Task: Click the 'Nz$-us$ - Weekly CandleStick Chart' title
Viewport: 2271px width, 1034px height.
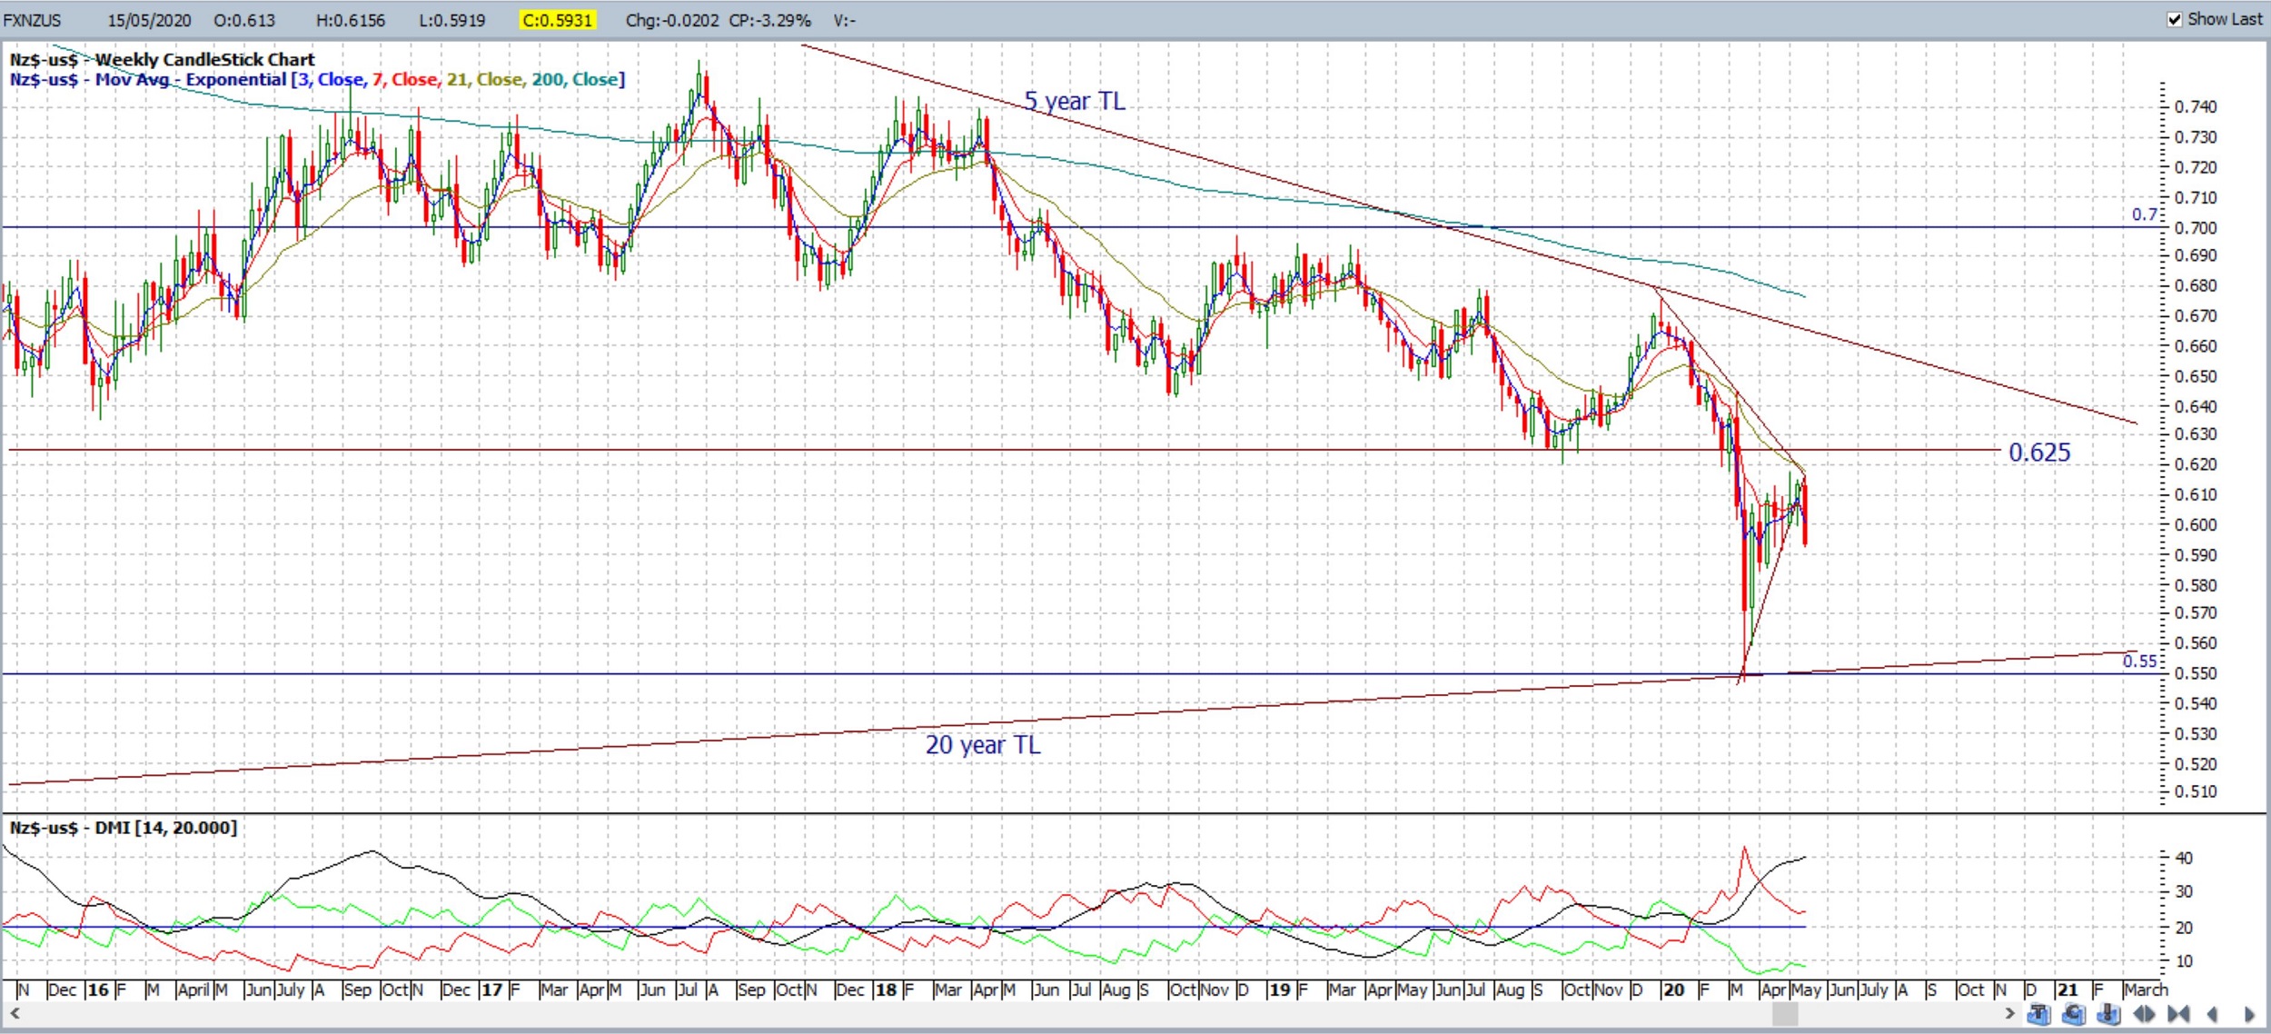Action: [163, 60]
